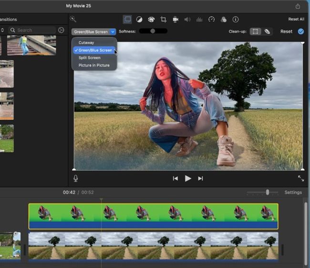Open the Clip Information tool
Screen dimensions: 310x268
(236, 20)
